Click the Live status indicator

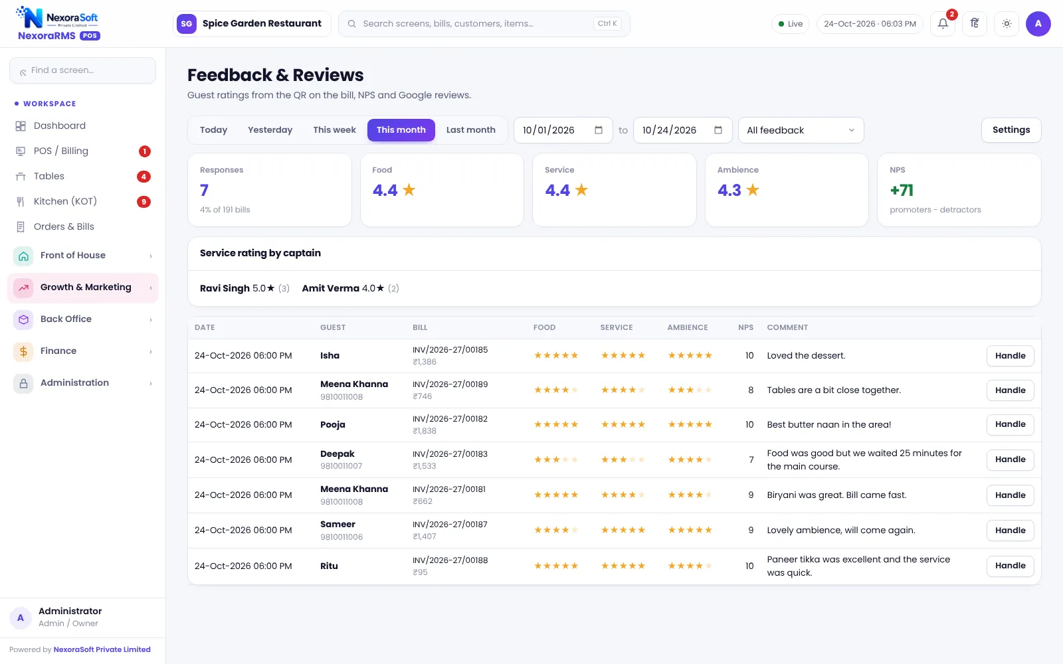tap(791, 24)
